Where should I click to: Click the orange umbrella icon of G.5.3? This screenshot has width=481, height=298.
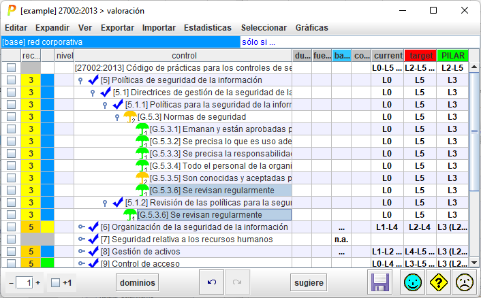pyautogui.click(x=129, y=117)
